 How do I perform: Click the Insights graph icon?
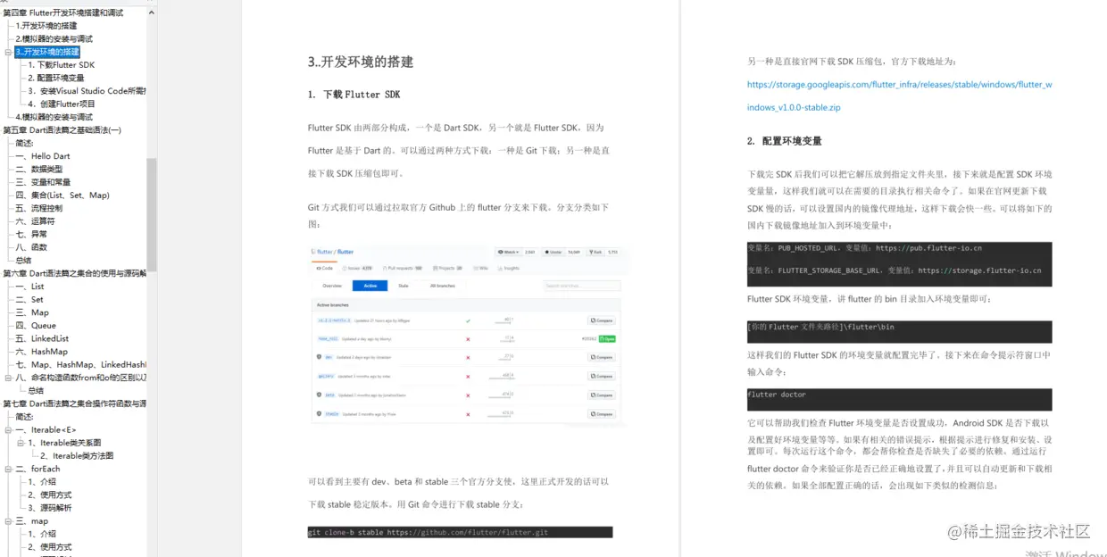pos(500,269)
